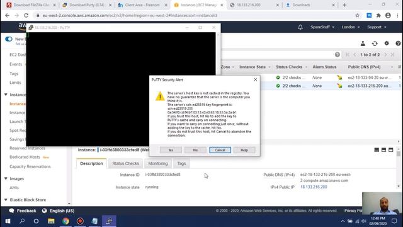Switch to Client Area Freenom browser tab
Viewport: 403px width, 227px height.
coord(143,5)
